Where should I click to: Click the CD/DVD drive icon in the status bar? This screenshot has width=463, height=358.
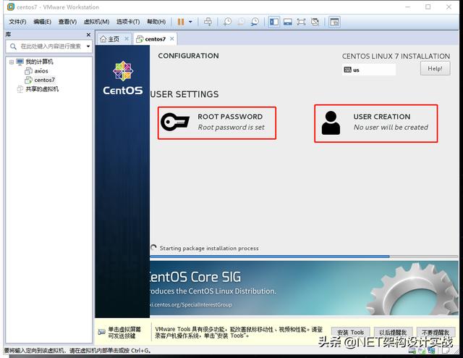point(422,351)
